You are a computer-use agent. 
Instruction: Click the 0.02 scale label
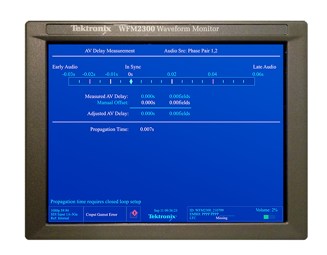pyautogui.click(x=171, y=74)
